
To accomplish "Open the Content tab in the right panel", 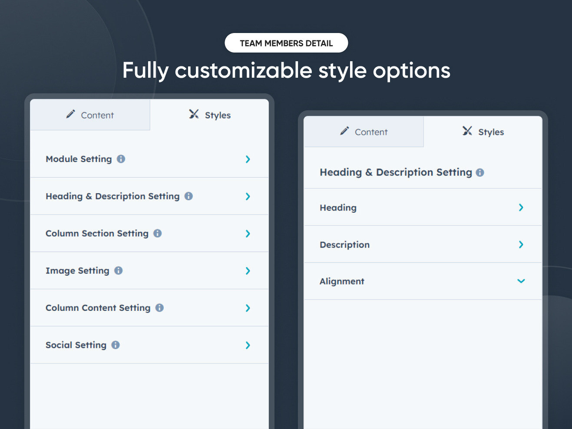I will [x=364, y=132].
